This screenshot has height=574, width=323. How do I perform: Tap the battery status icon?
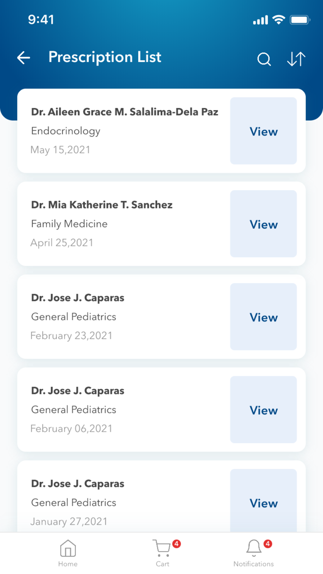pos(299,20)
